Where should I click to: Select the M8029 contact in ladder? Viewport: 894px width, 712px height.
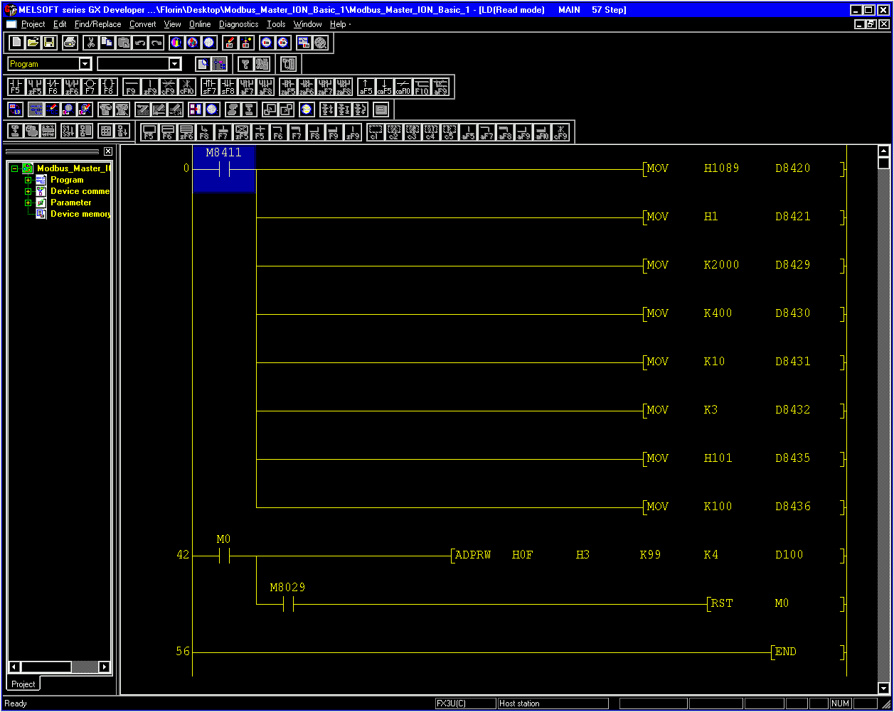pyautogui.click(x=287, y=604)
